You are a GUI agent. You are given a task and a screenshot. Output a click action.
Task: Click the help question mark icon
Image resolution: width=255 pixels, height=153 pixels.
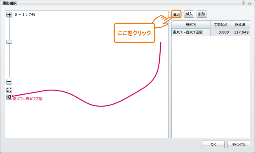pyautogui.click(x=244, y=3)
